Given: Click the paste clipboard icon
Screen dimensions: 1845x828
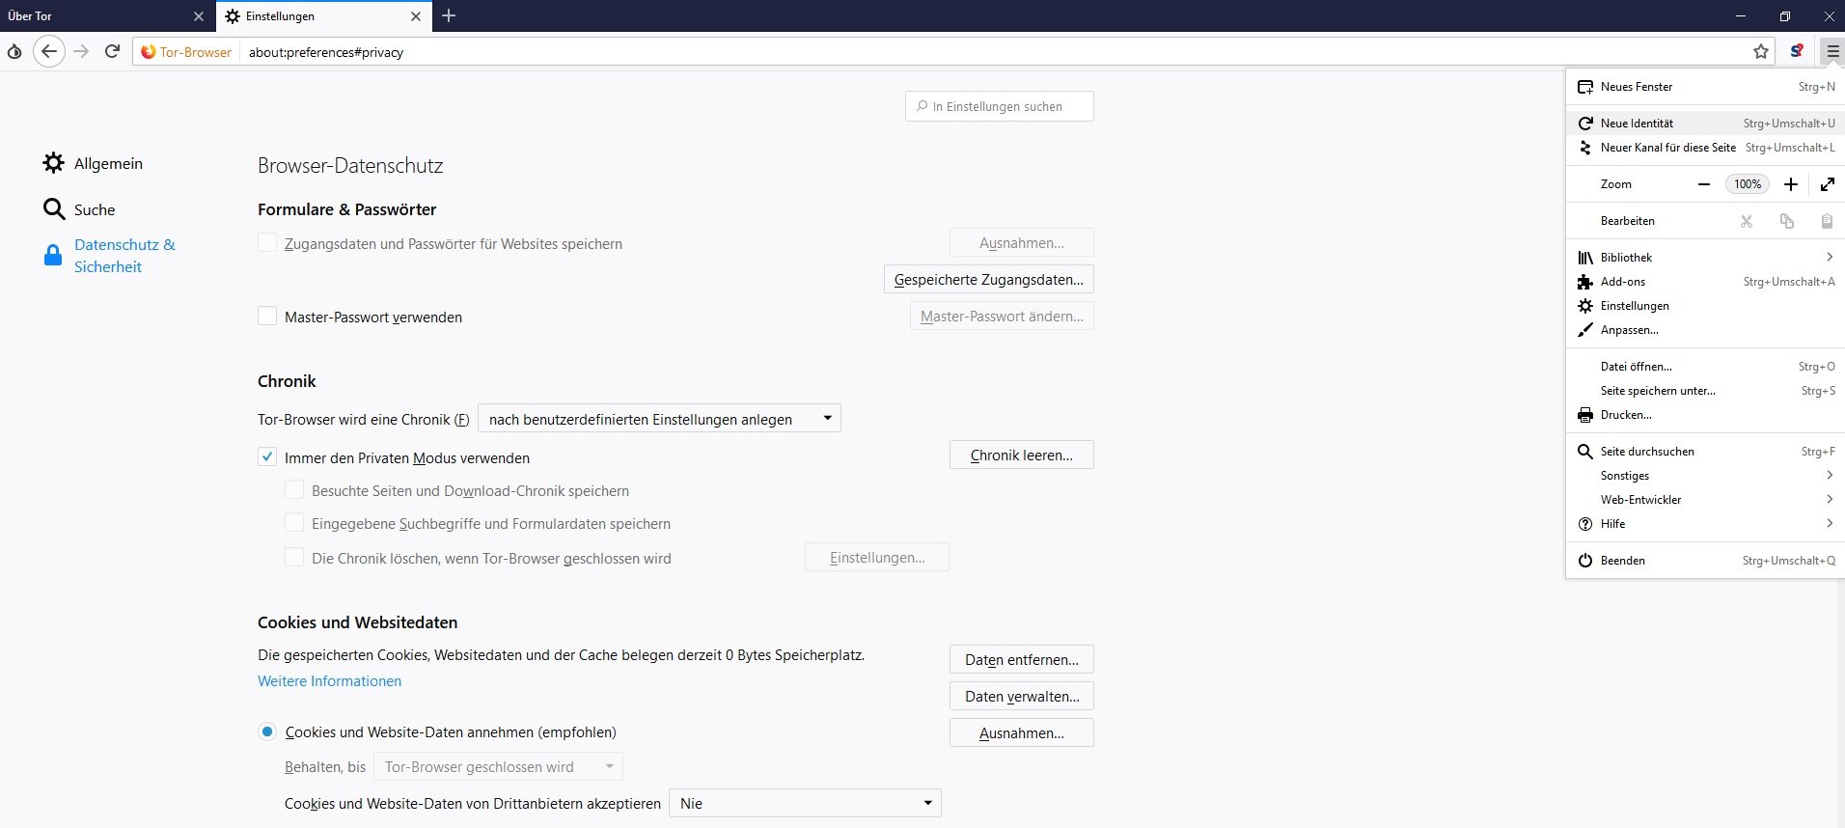Looking at the screenshot, I should click(x=1827, y=221).
